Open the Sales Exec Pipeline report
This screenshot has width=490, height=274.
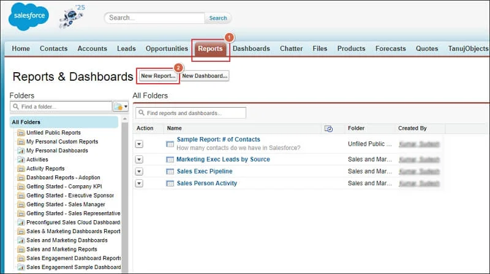click(x=205, y=171)
